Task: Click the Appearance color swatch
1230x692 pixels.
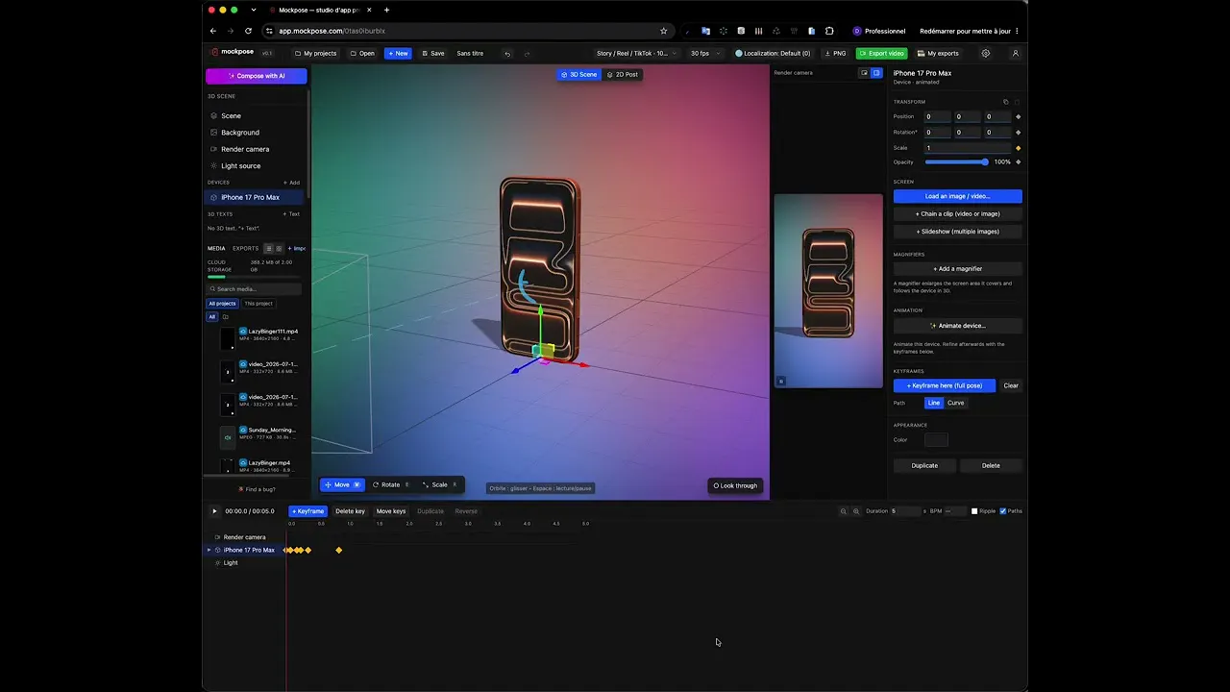Action: 936,440
